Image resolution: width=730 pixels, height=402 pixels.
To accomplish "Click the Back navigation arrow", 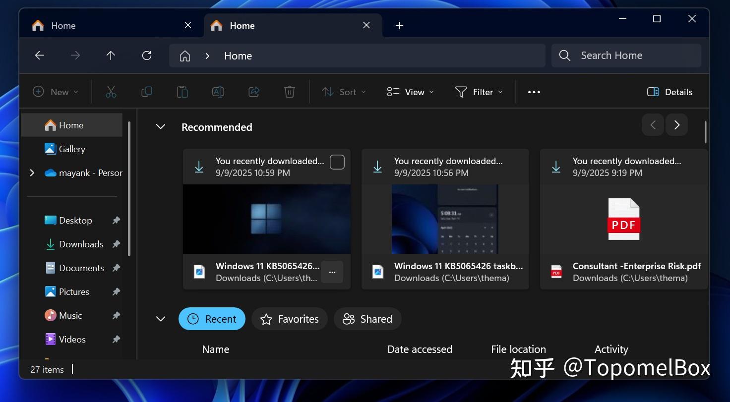I will point(40,56).
